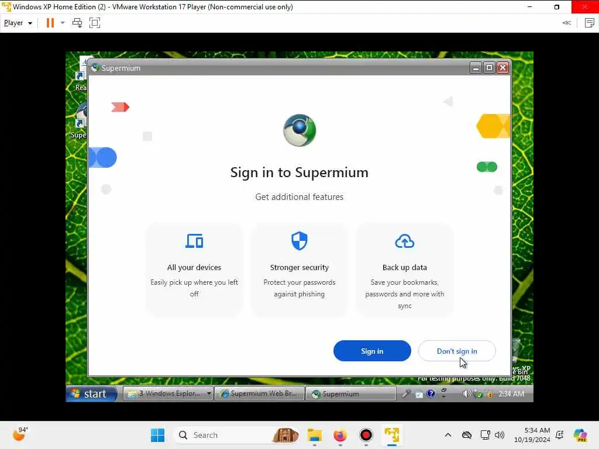
Task: Open the XP volume tray icon
Action: pyautogui.click(x=466, y=393)
